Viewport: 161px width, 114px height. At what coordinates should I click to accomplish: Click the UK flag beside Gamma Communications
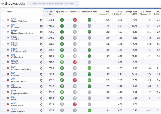coord(8,32)
